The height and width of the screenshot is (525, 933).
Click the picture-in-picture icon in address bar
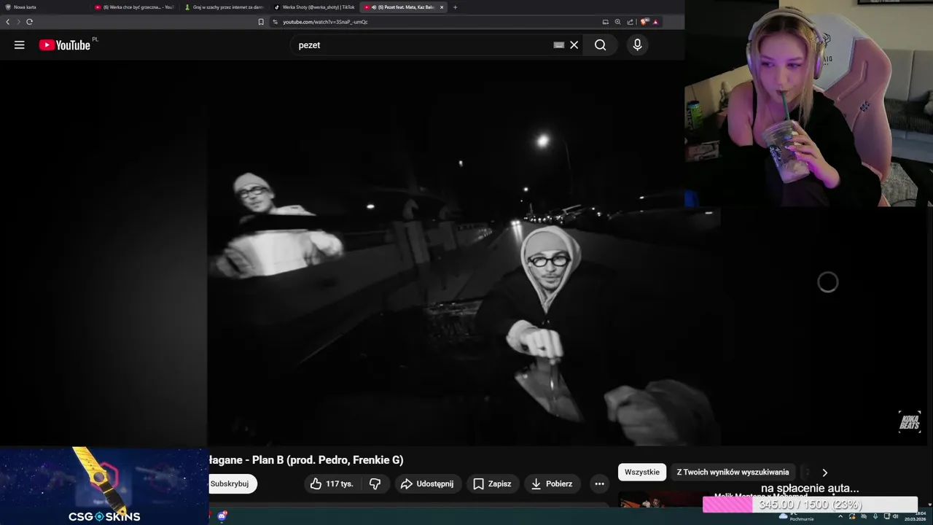605,22
